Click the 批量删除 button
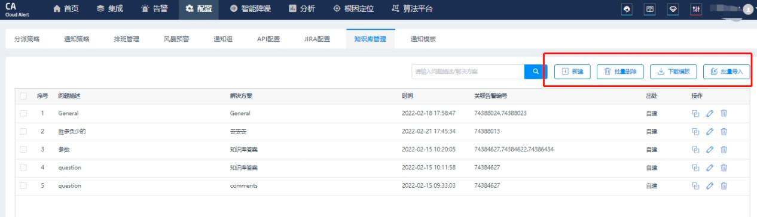 pos(621,72)
